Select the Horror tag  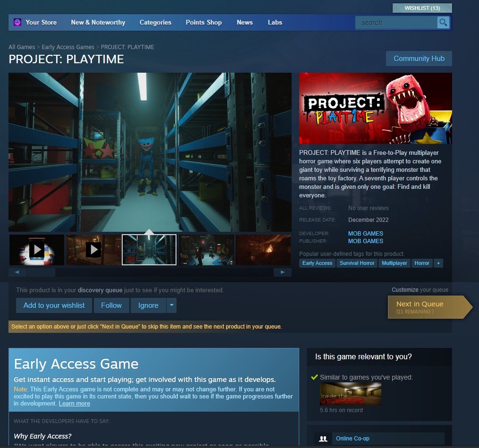pyautogui.click(x=422, y=263)
